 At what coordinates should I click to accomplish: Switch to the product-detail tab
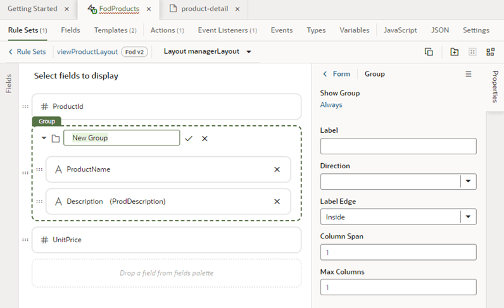pos(205,9)
